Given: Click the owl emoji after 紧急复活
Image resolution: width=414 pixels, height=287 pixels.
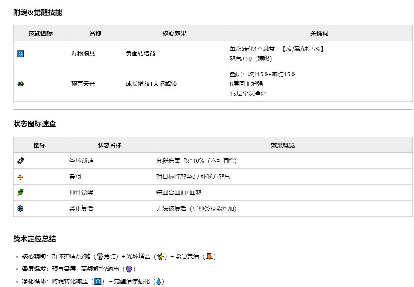Looking at the screenshot, I should click(x=209, y=256).
